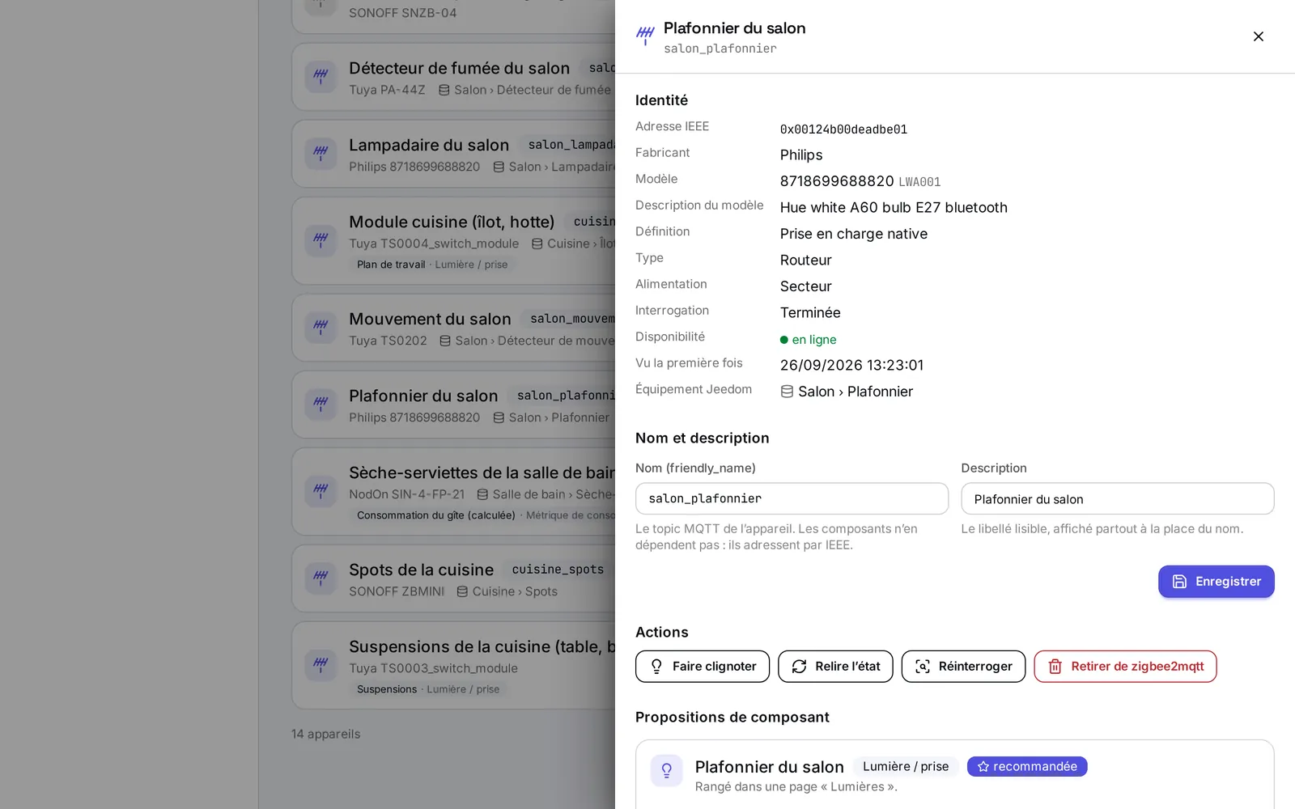
Task: Click the refresh icon on Relire l'état
Action: tap(799, 667)
